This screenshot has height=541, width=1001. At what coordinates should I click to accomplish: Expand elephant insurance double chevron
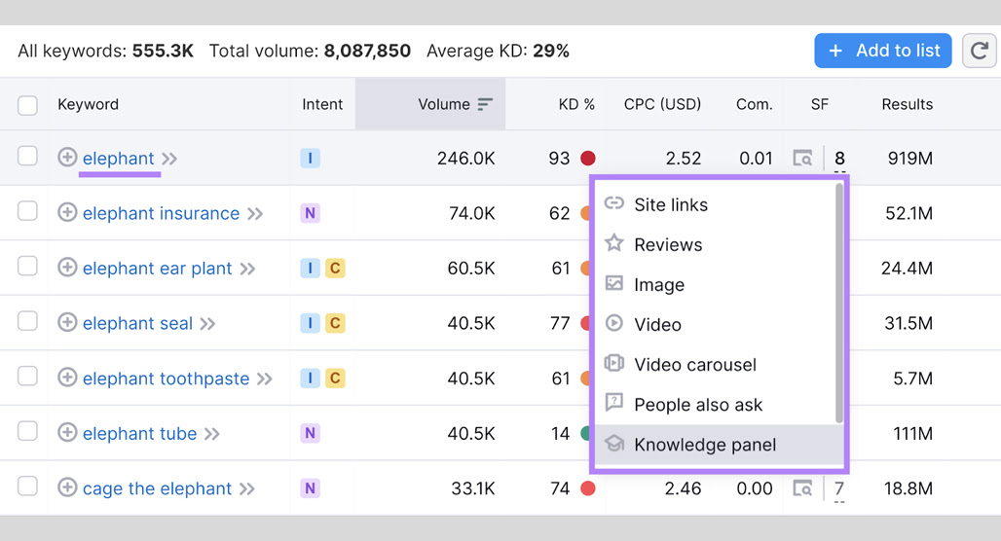[255, 214]
